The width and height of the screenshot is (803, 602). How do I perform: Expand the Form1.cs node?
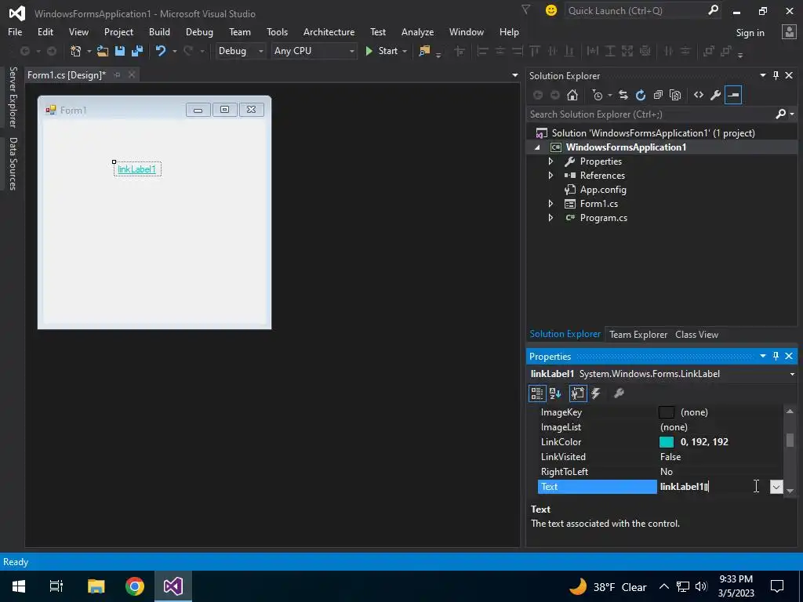pos(550,203)
